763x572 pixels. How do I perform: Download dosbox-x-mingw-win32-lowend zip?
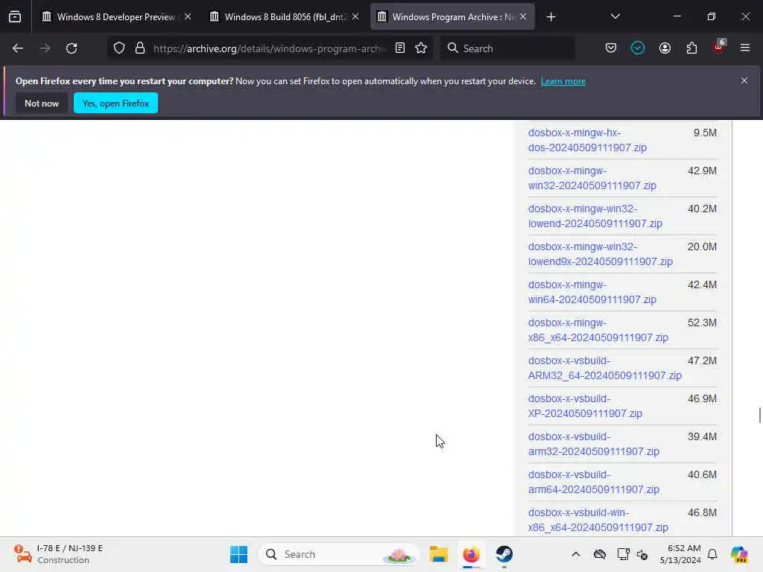(x=595, y=216)
